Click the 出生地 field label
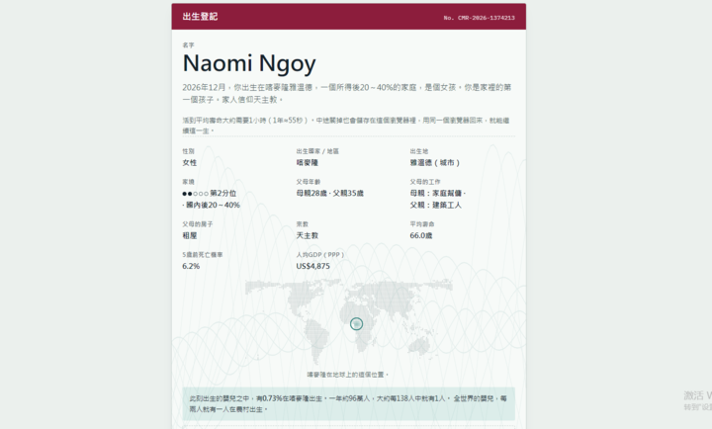712x429 pixels. point(418,151)
